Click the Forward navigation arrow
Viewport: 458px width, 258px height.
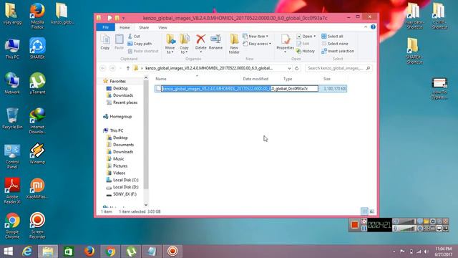coord(112,68)
